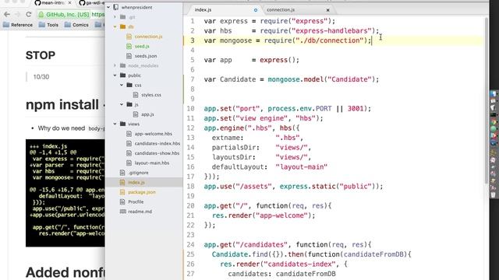Open the Reference bookmarks folder
The width and height of the screenshot is (499, 280).
18,25
